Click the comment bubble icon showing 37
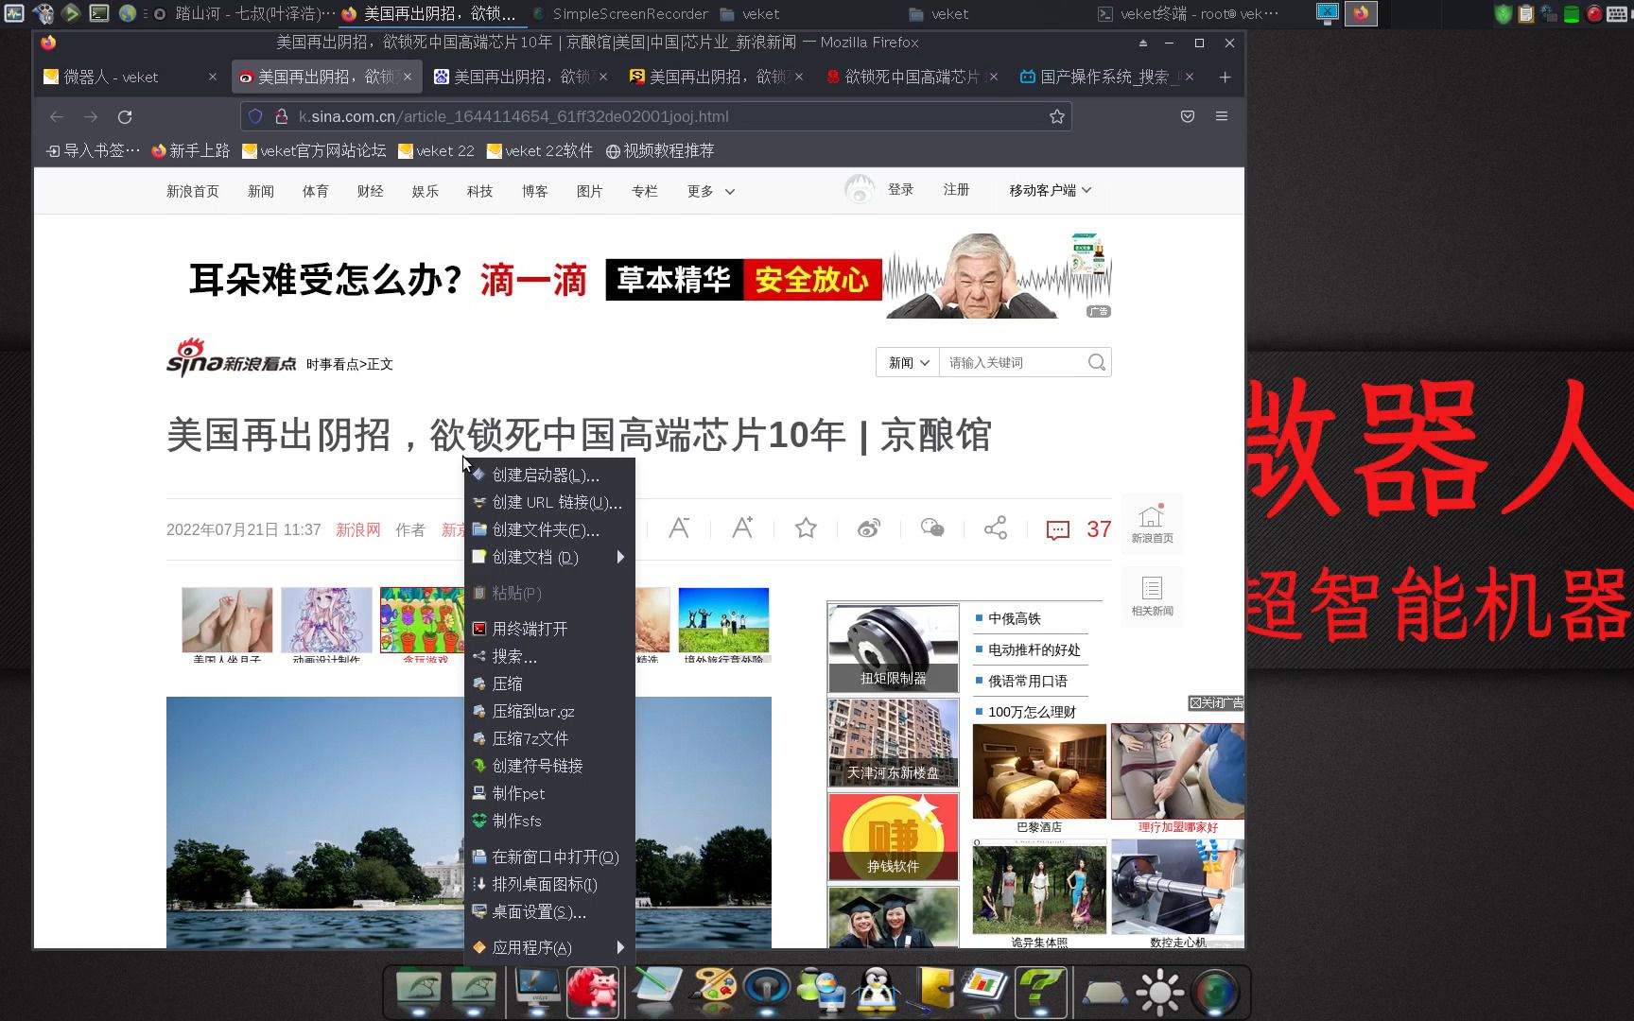Image resolution: width=1634 pixels, height=1021 pixels. point(1058,528)
